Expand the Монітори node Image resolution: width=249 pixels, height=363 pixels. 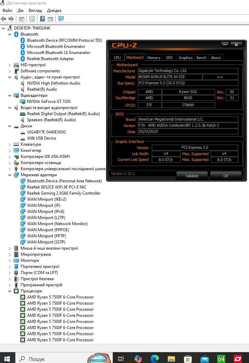point(10,261)
